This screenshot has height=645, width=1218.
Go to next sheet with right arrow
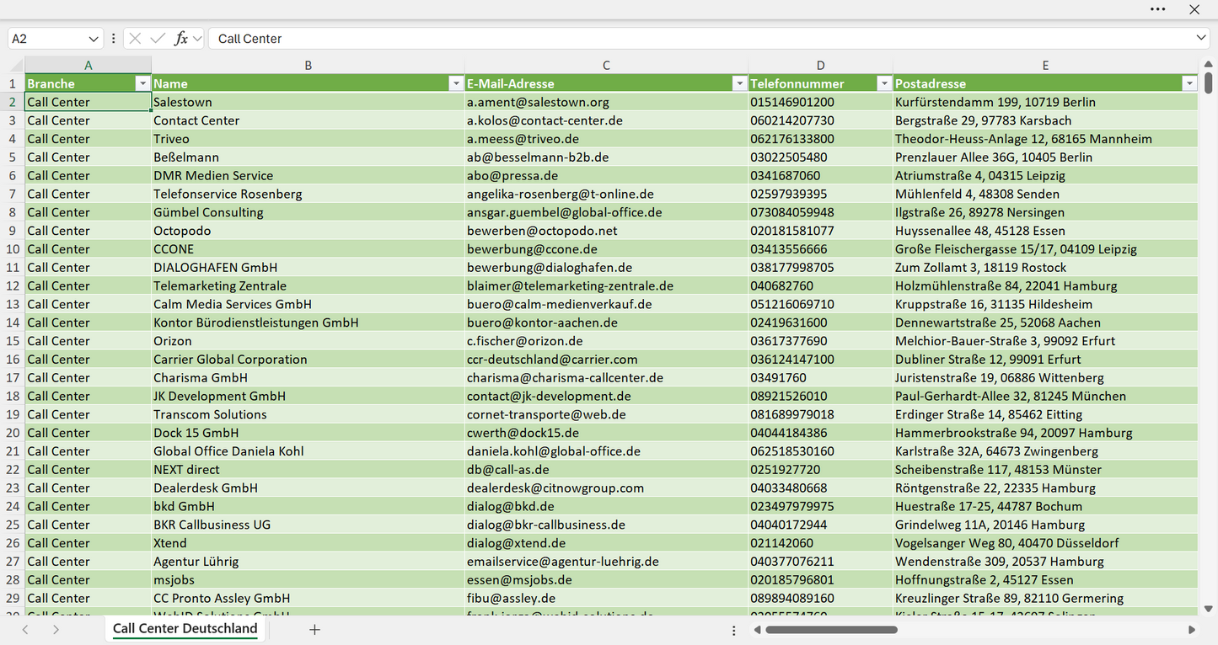coord(56,629)
